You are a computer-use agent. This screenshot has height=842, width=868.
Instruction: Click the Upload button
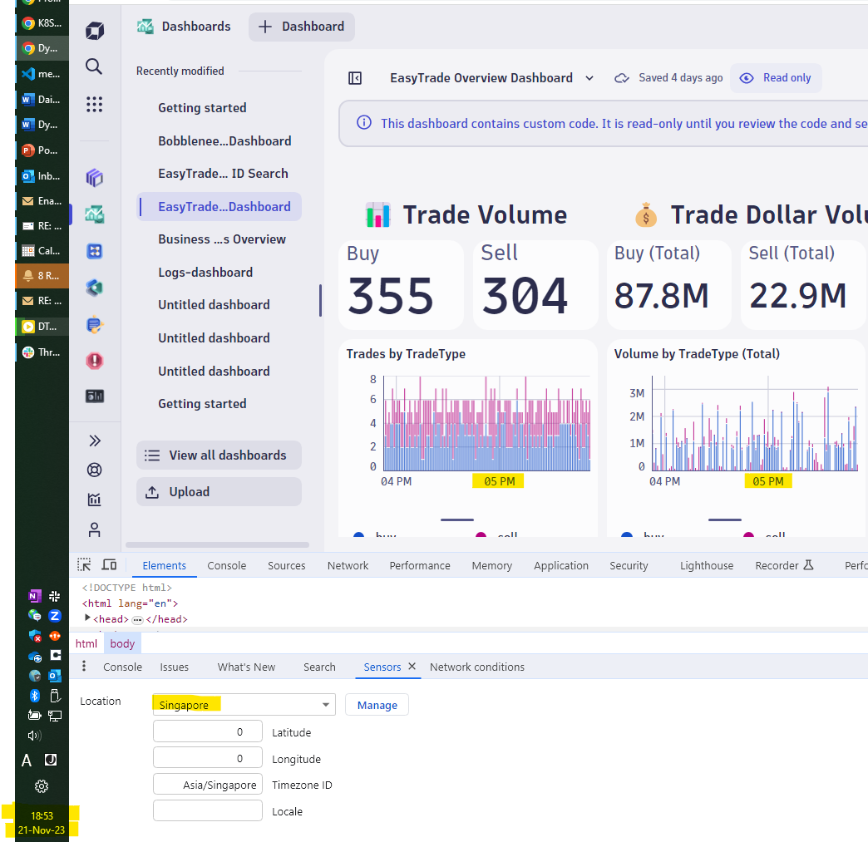219,491
